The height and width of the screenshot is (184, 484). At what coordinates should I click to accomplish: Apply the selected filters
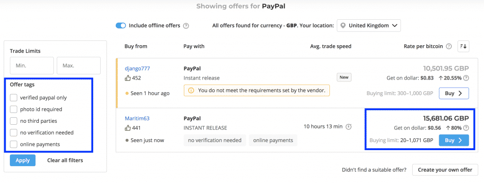pos(23,160)
